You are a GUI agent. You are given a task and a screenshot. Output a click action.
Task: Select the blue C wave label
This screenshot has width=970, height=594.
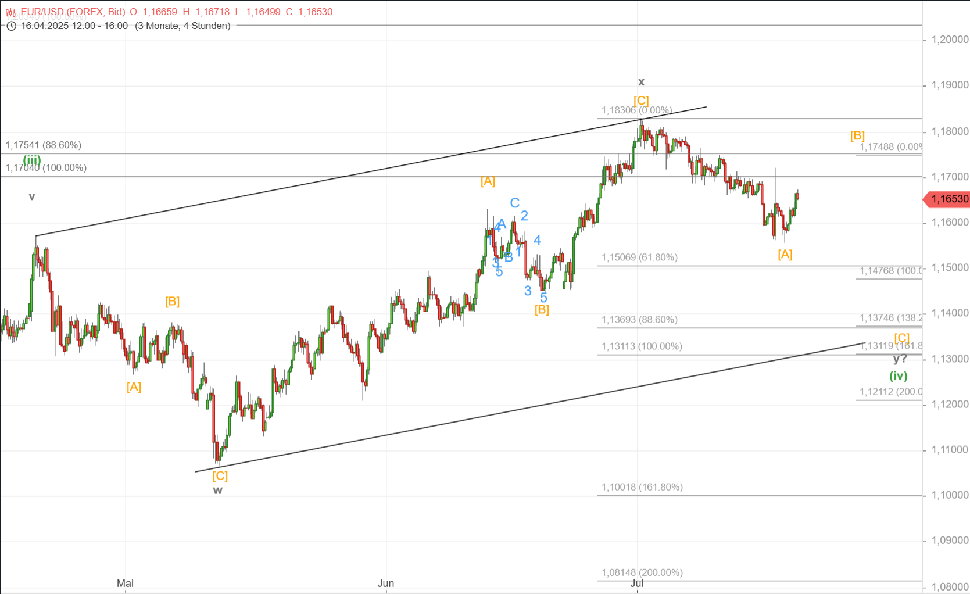tap(514, 203)
